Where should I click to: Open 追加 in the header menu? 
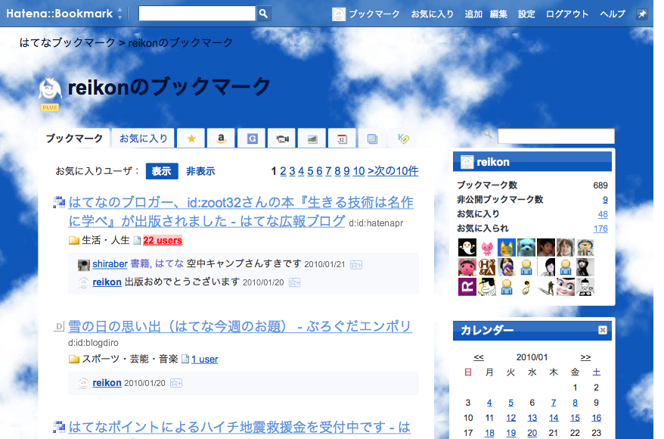473,14
